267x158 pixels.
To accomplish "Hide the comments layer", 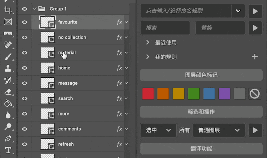I will point(24,129).
